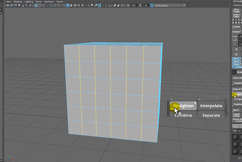Image resolution: width=242 pixels, height=162 pixels.
Task: Click the Crease button
Action: [x=236, y=27]
